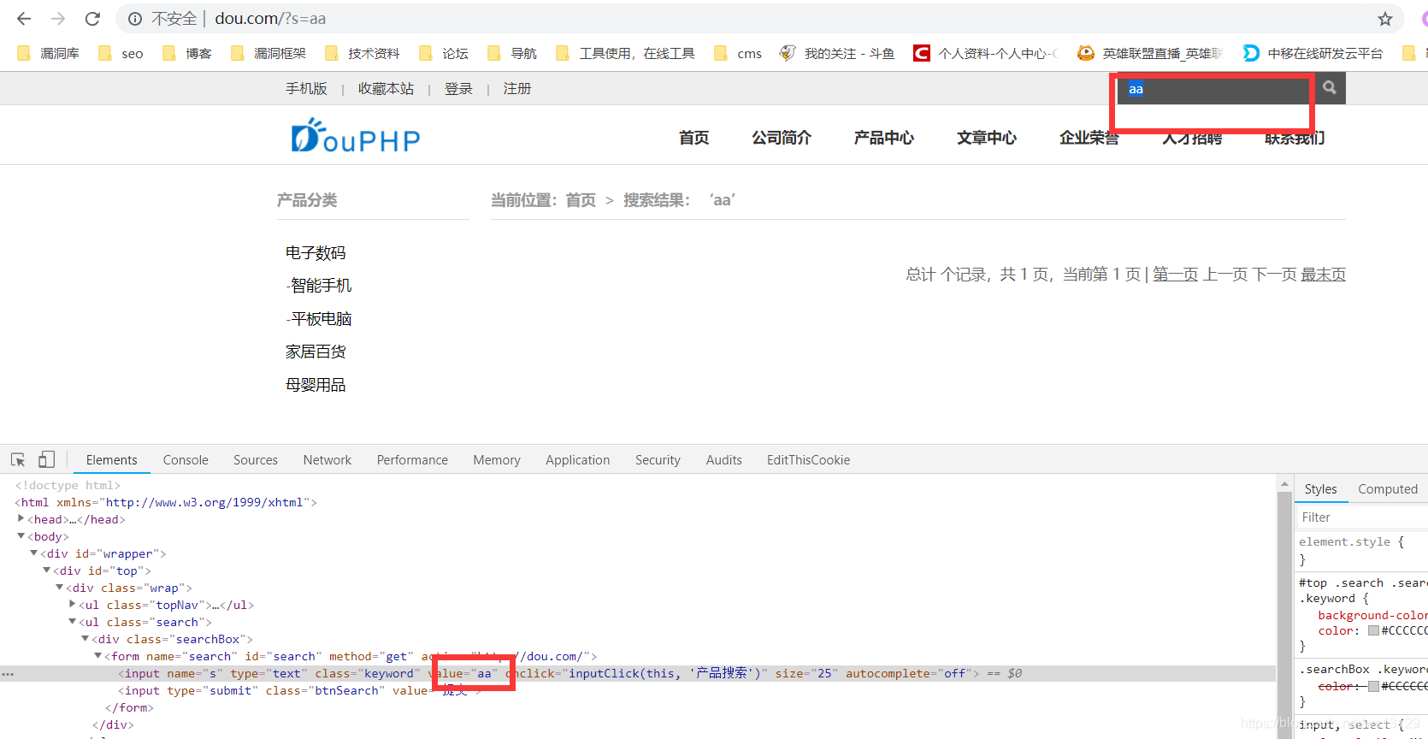Open the 漏洞框架 bookmark folder

pos(268,53)
